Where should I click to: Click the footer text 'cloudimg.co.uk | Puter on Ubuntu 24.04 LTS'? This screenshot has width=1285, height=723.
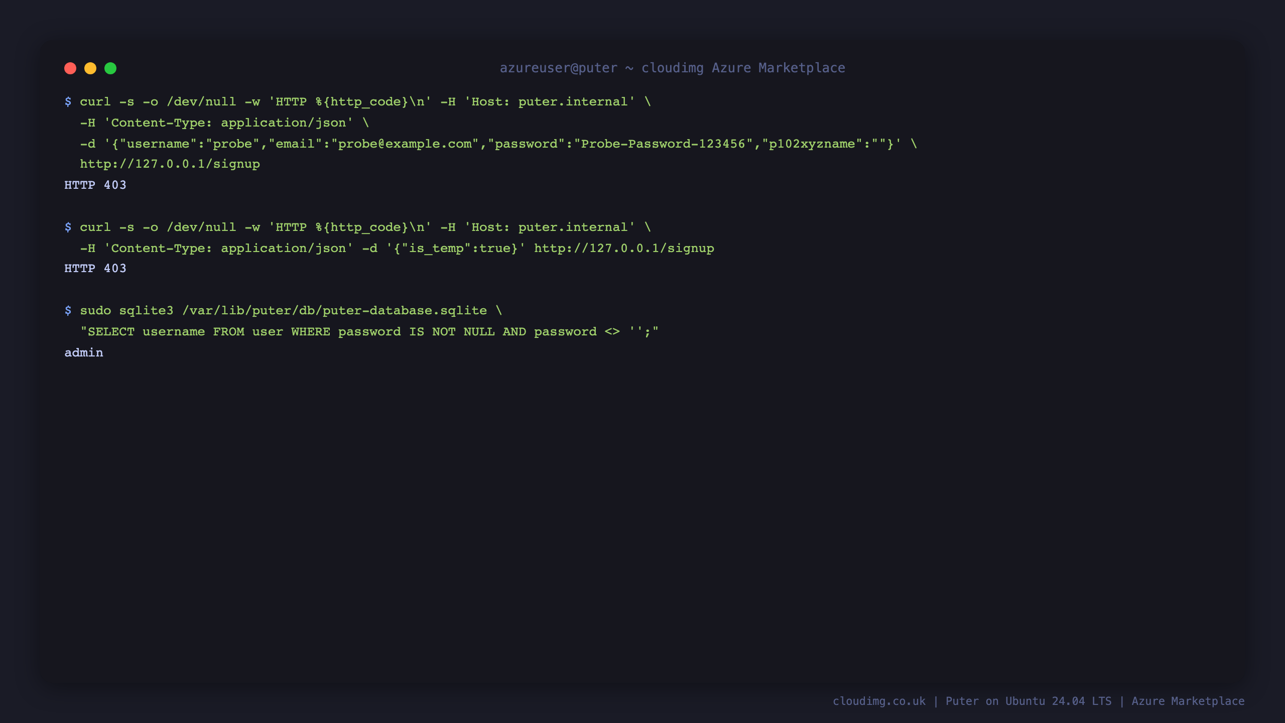(972, 701)
